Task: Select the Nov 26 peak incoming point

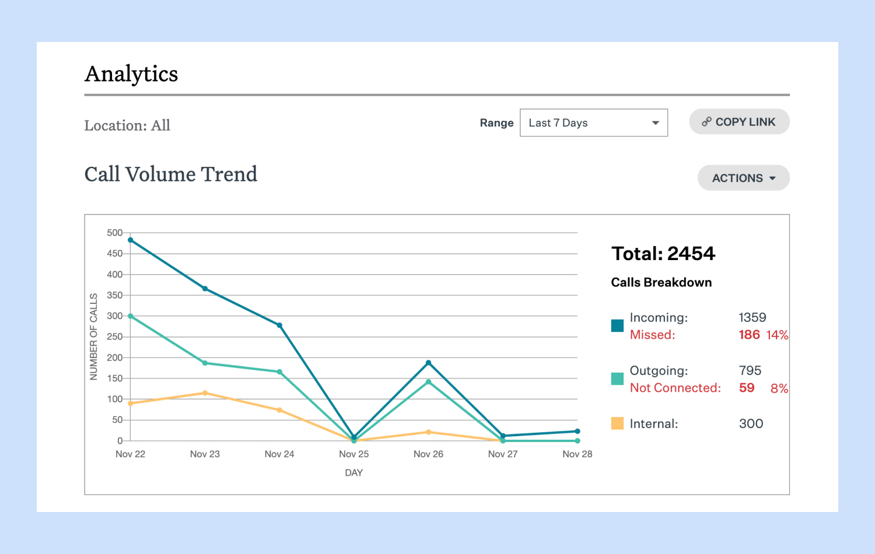Action: [429, 362]
